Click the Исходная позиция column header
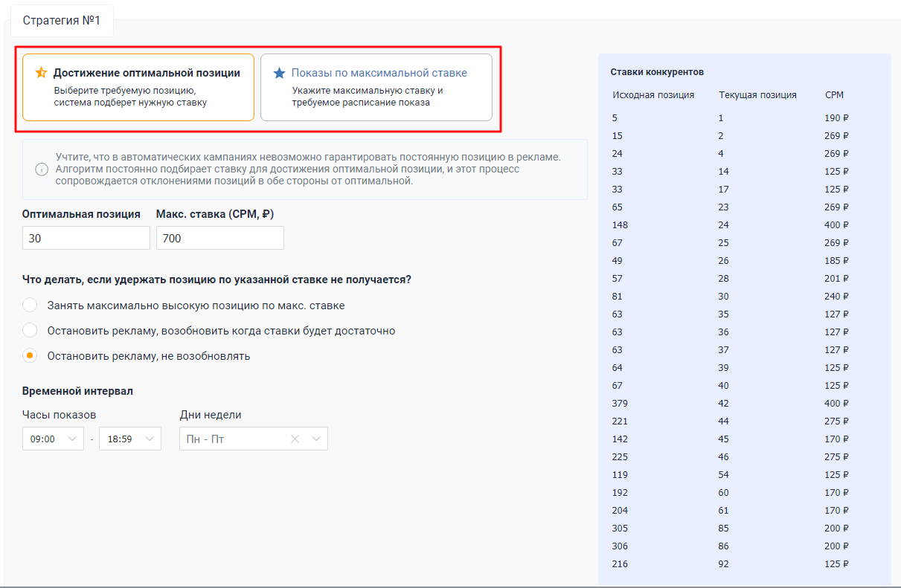This screenshot has height=588, width=901. (653, 95)
